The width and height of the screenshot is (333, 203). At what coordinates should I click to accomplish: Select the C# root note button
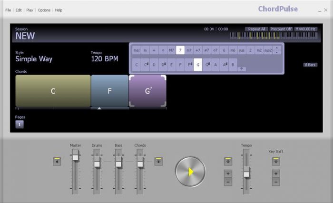pyautogui.click(x=146, y=65)
